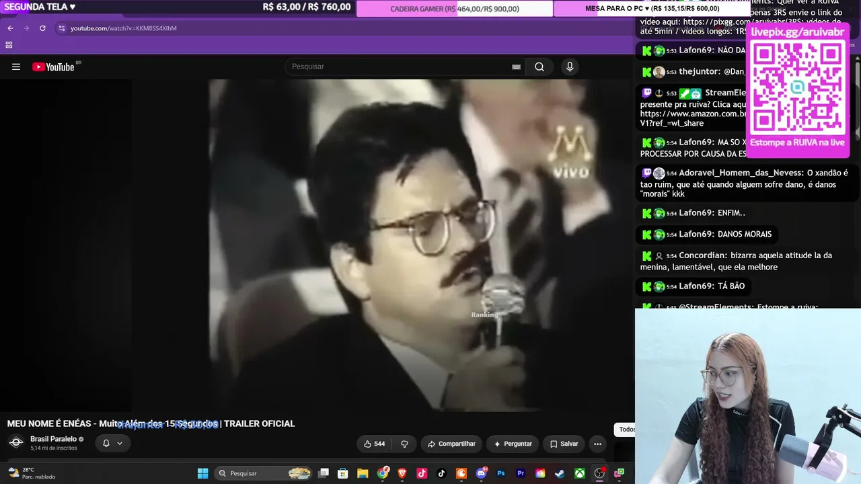861x484 pixels.
Task: Open TikTok from the taskbar
Action: (x=441, y=473)
